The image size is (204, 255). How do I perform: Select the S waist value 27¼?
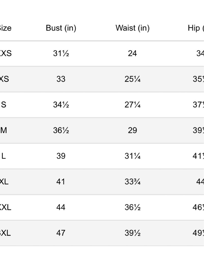(x=133, y=105)
